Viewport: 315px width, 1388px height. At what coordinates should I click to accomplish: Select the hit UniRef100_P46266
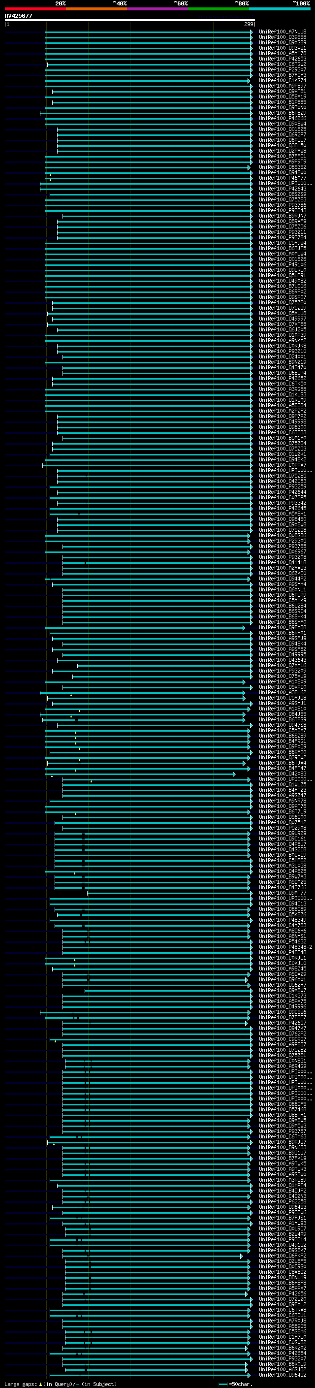(x=282, y=119)
